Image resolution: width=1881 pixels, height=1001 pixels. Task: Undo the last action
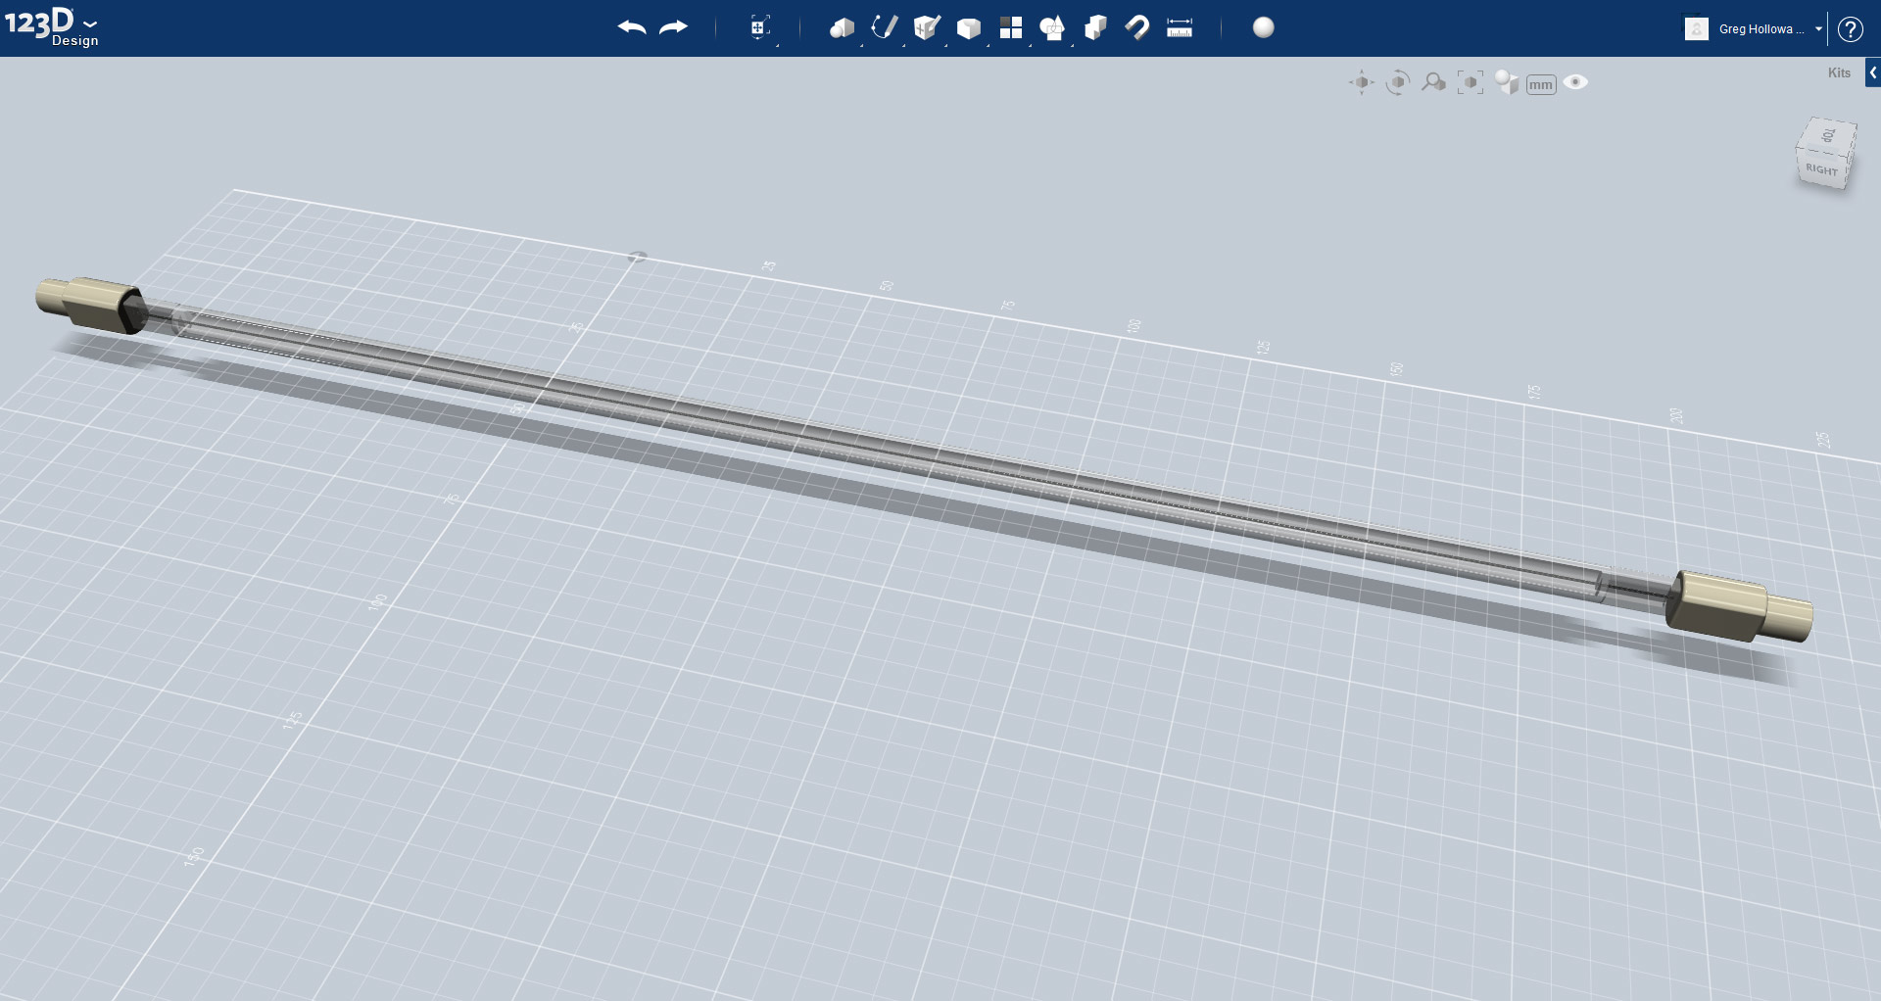(632, 27)
